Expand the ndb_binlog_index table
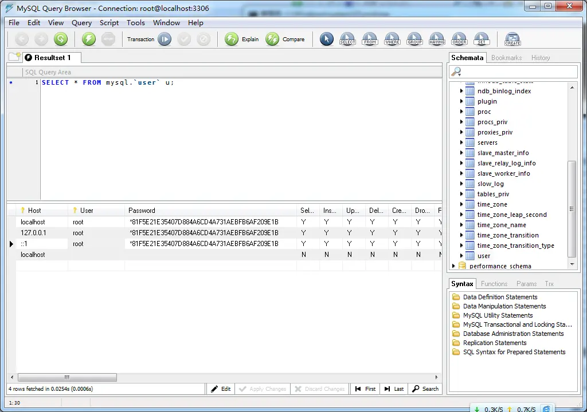Screen dimensions: 587x412 (461, 91)
